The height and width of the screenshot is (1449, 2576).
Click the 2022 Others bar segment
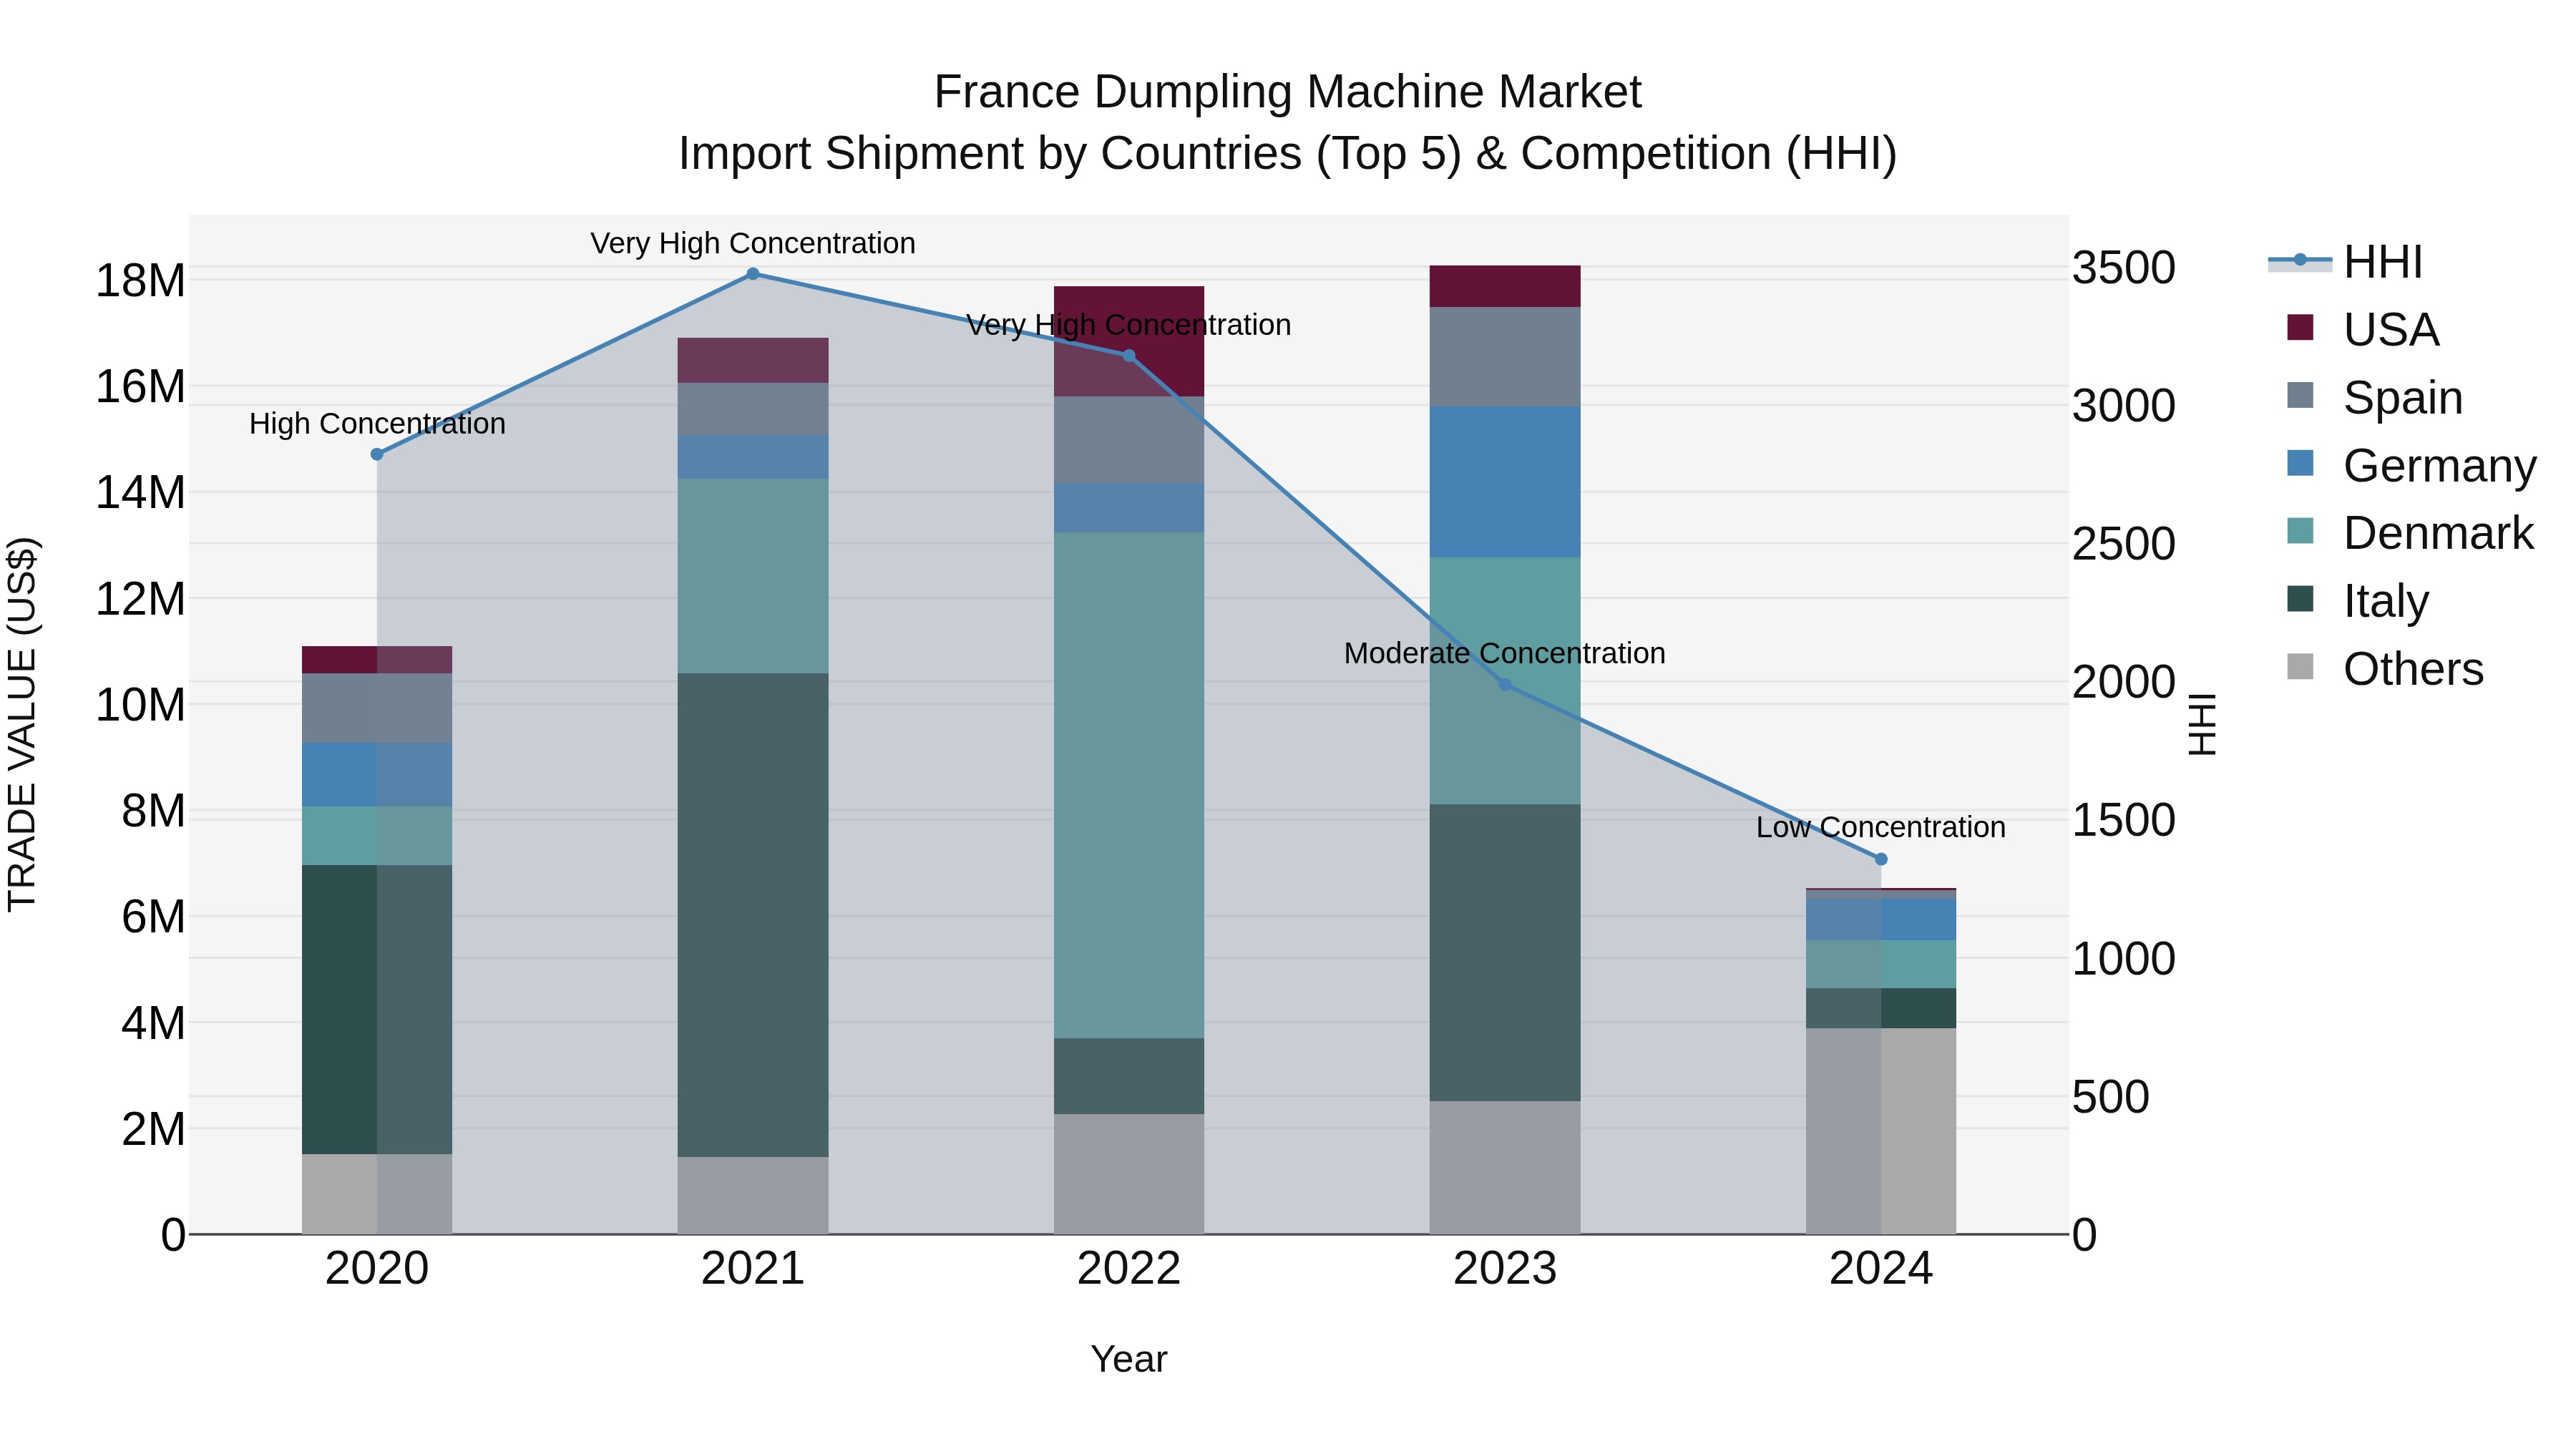coord(1129,1174)
